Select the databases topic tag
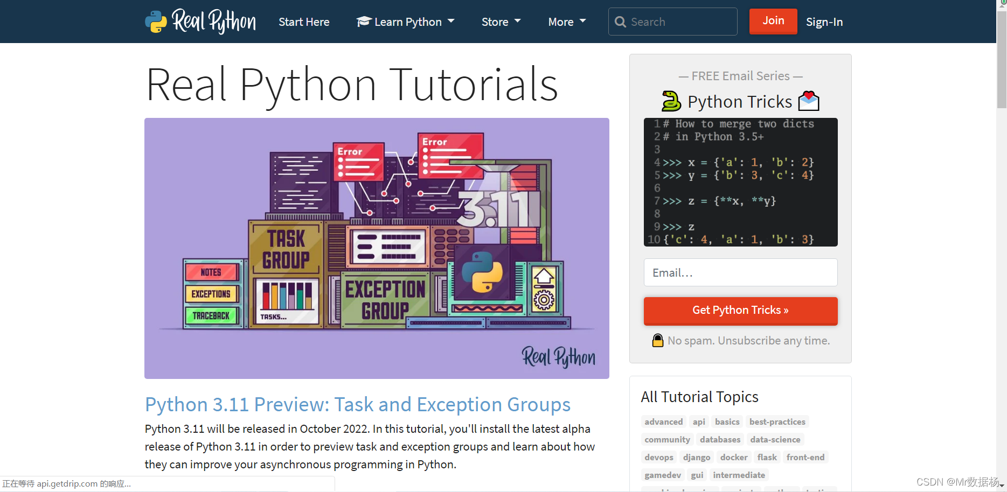This screenshot has width=1007, height=492. (720, 440)
